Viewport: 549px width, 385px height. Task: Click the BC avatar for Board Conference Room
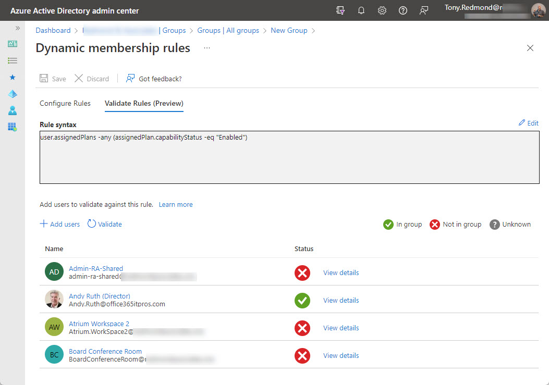(54, 355)
